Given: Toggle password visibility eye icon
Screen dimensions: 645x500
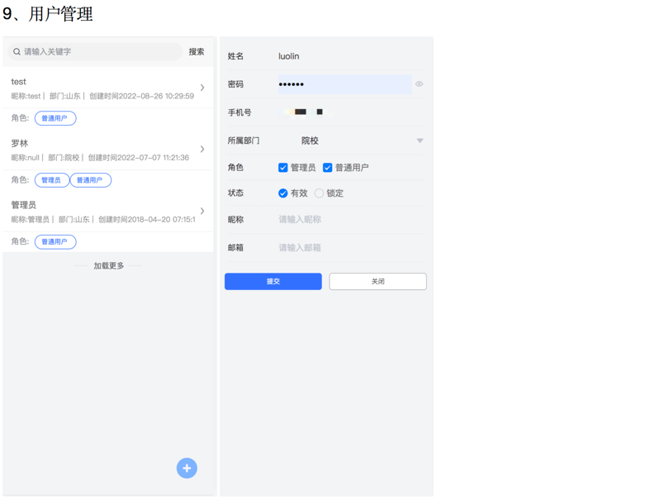Looking at the screenshot, I should (x=419, y=84).
